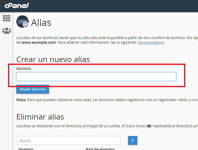This screenshot has width=198, height=150.
Task: Click the bold www.example.com text
Action: pos(38,42)
